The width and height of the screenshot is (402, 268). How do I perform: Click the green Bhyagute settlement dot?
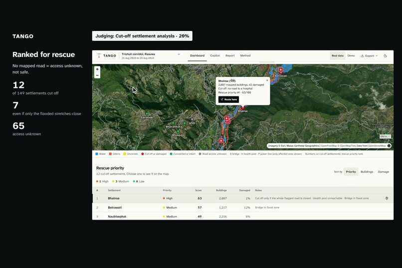pyautogui.click(x=178, y=131)
